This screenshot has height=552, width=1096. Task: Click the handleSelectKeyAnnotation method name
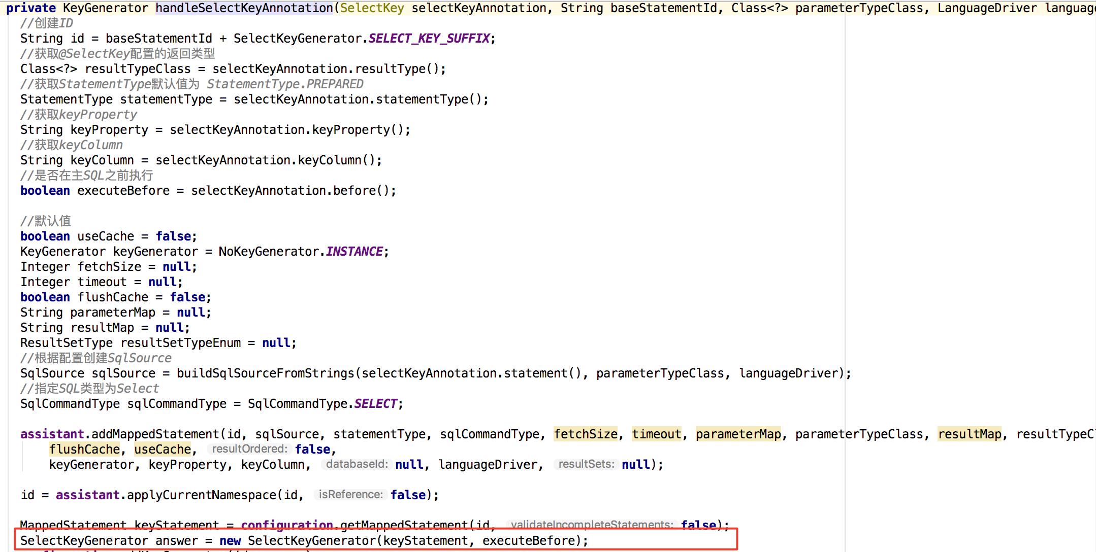244,8
